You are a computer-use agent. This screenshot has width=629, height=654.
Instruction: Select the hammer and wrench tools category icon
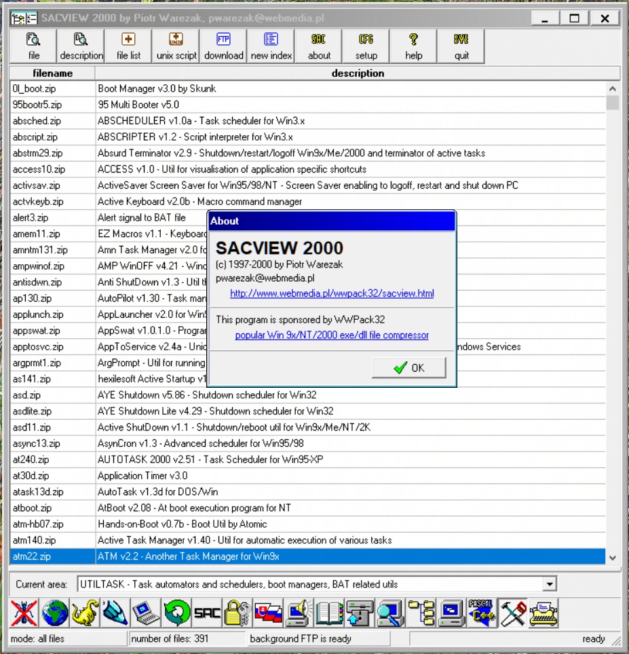(513, 613)
